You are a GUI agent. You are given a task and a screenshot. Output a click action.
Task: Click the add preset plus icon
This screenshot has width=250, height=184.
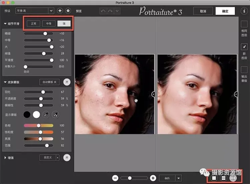[x=60, y=11]
